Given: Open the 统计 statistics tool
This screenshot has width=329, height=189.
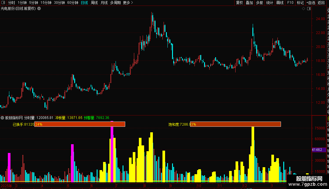Looking at the screenshot, I should click(270, 3).
